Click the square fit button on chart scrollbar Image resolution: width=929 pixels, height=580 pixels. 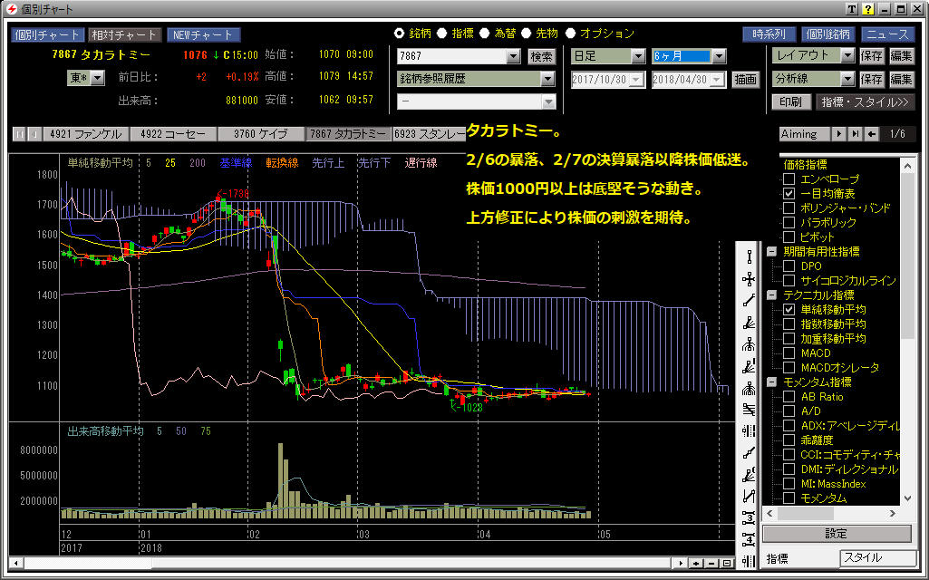(727, 564)
